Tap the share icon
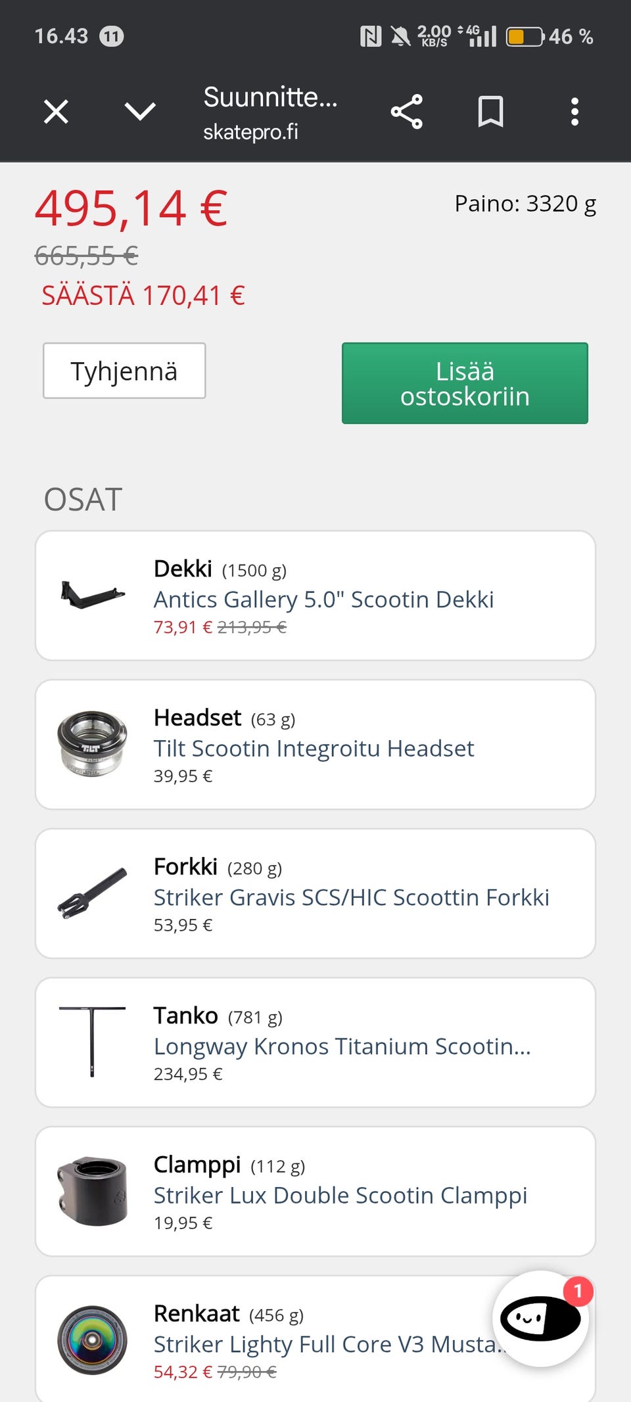The image size is (631, 1402). (x=407, y=112)
